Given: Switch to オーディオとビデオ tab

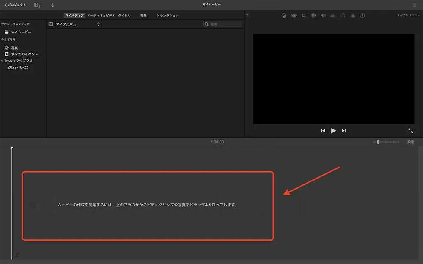Looking at the screenshot, I should point(101,16).
